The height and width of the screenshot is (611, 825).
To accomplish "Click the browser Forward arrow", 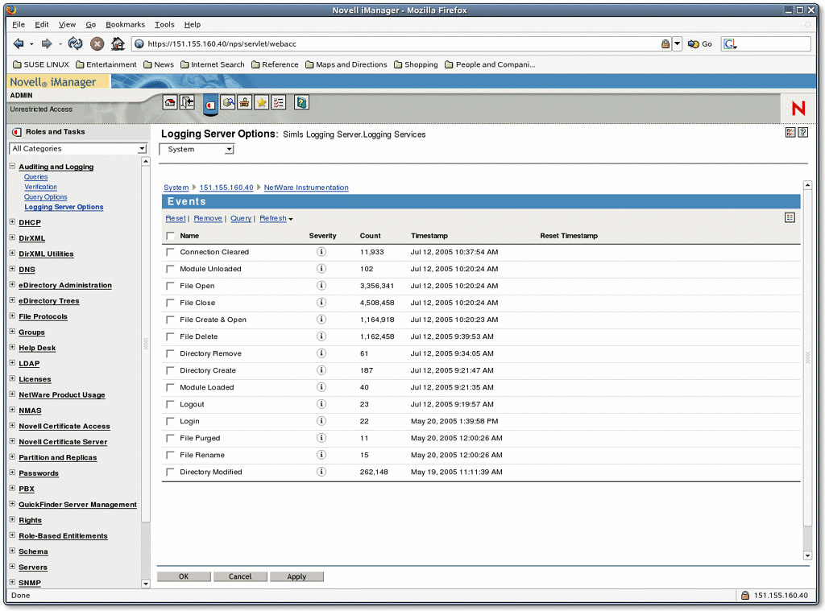I will point(46,43).
